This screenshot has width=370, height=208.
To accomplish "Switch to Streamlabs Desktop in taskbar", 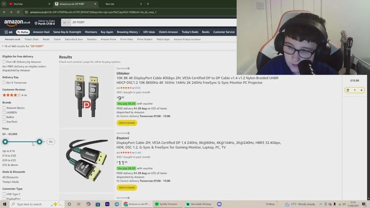I will pyautogui.click(x=199, y=204).
